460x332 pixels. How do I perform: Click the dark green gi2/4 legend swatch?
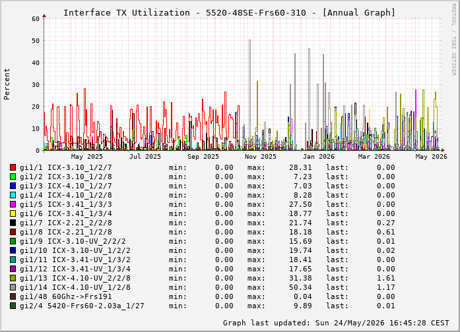tap(13, 306)
